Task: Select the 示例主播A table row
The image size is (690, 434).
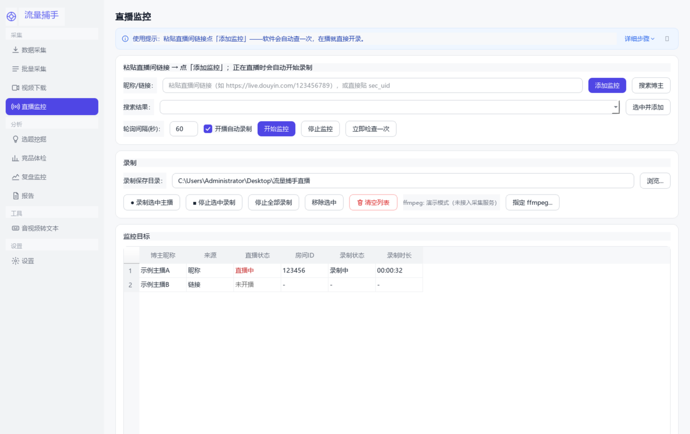Action: [x=273, y=271]
